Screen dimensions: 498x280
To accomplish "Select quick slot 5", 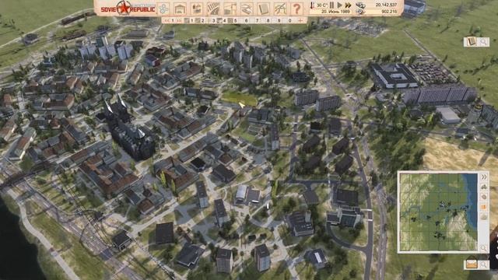I will [233, 21].
